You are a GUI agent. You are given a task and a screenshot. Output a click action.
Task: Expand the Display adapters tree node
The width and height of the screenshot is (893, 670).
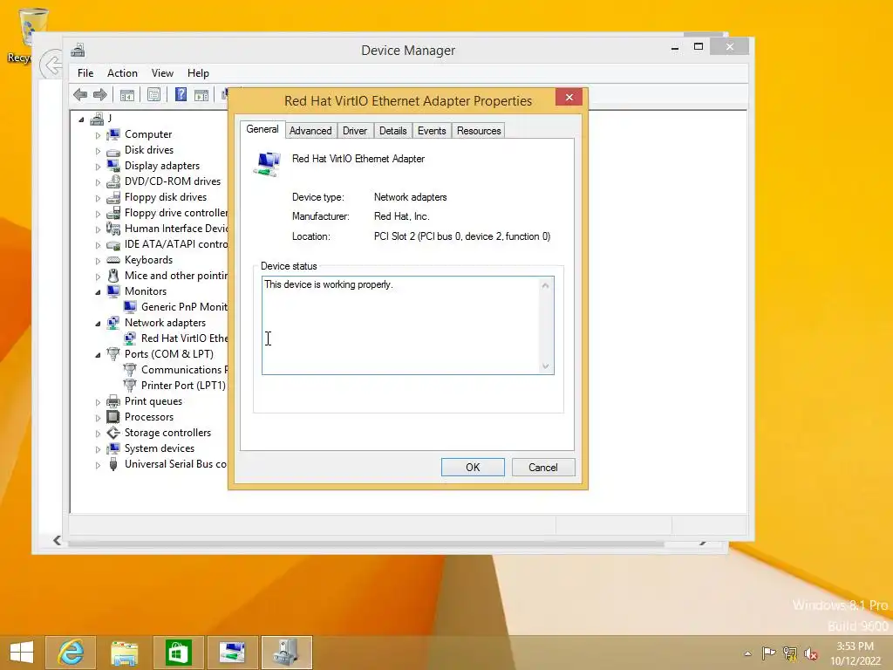pos(98,167)
